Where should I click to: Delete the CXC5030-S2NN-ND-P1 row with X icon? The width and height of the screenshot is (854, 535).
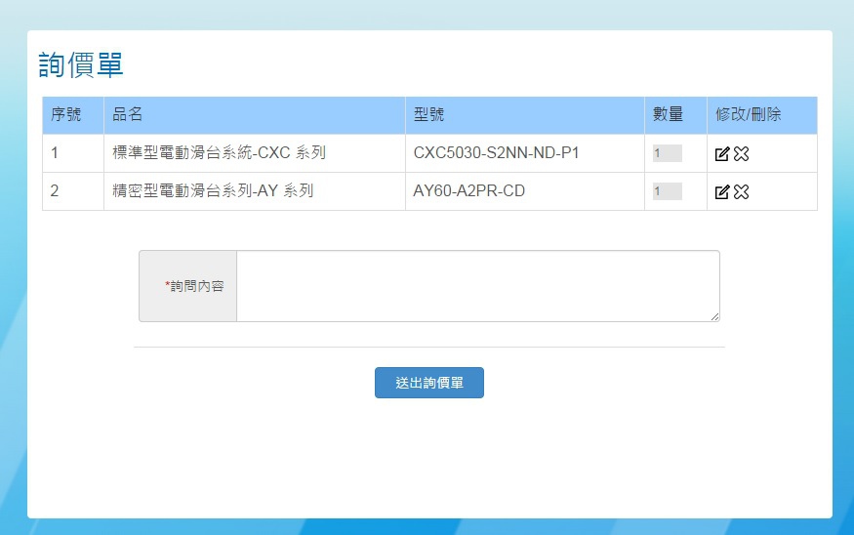pyautogui.click(x=741, y=154)
